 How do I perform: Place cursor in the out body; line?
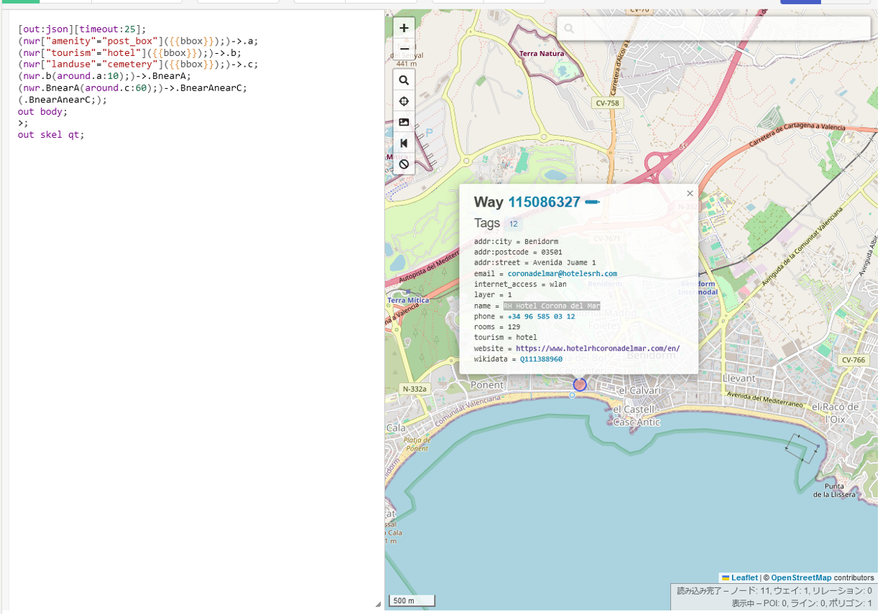pyautogui.click(x=42, y=111)
